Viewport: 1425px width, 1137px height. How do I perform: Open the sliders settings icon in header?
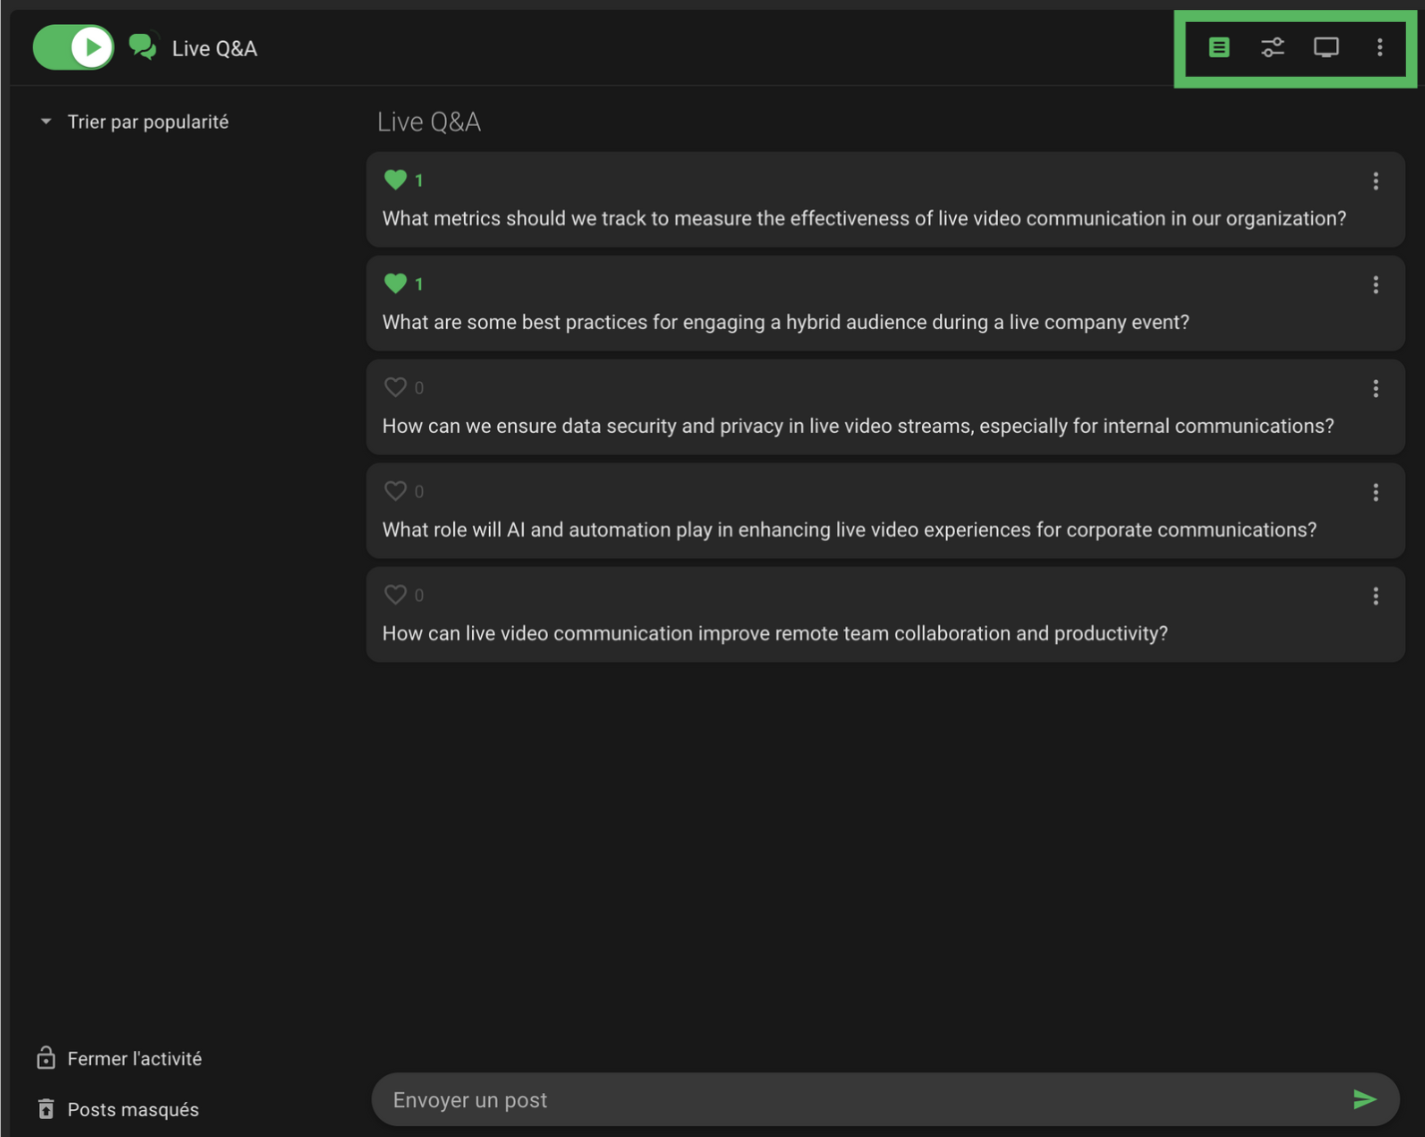tap(1272, 47)
